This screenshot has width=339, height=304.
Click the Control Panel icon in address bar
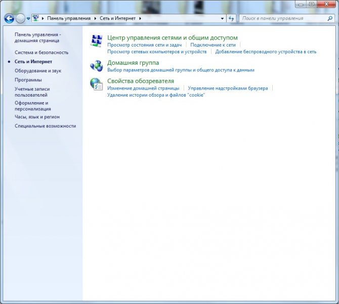pyautogui.click(x=36, y=18)
